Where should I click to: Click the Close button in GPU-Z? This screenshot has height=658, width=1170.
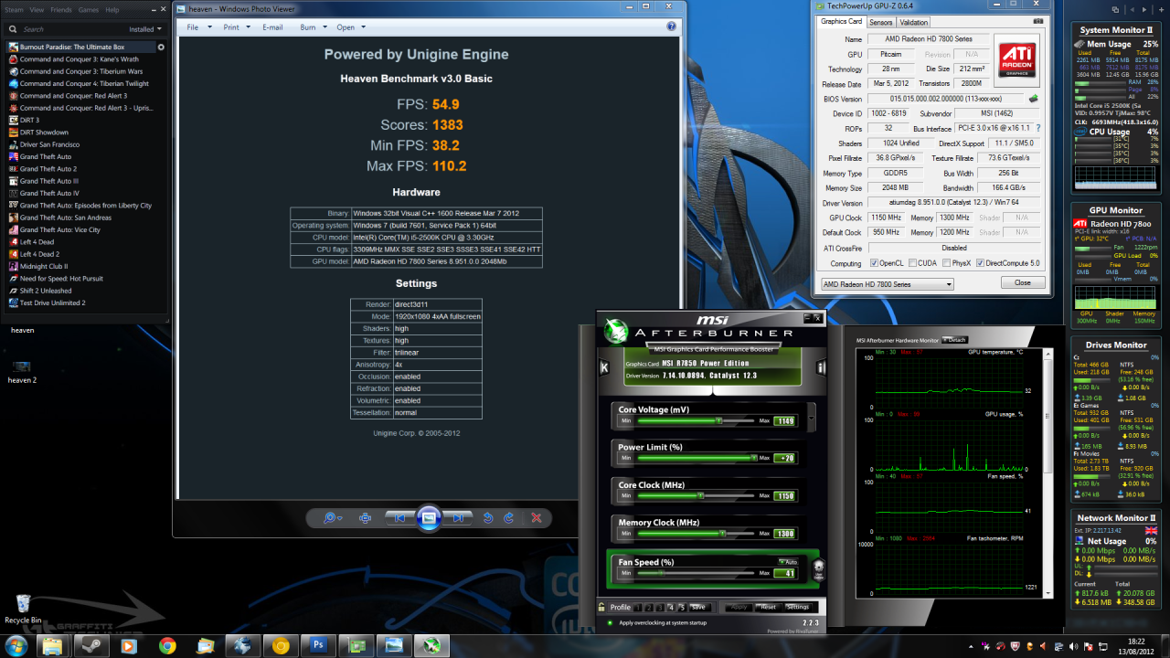click(x=1022, y=283)
